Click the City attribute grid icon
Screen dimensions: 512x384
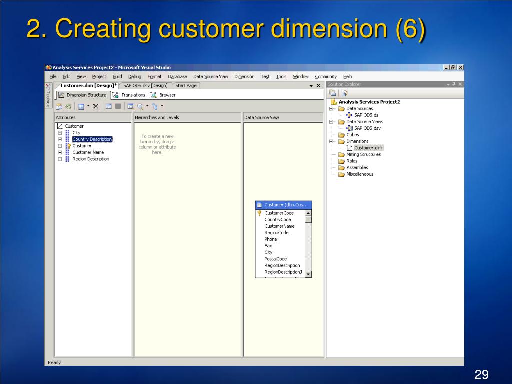pyautogui.click(x=67, y=133)
